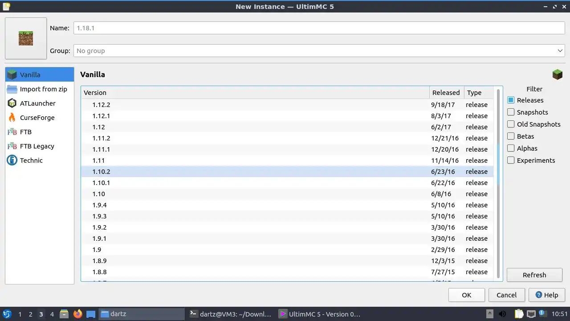Image resolution: width=570 pixels, height=321 pixels.
Task: Open file manager icon in taskbar
Action: [64, 314]
